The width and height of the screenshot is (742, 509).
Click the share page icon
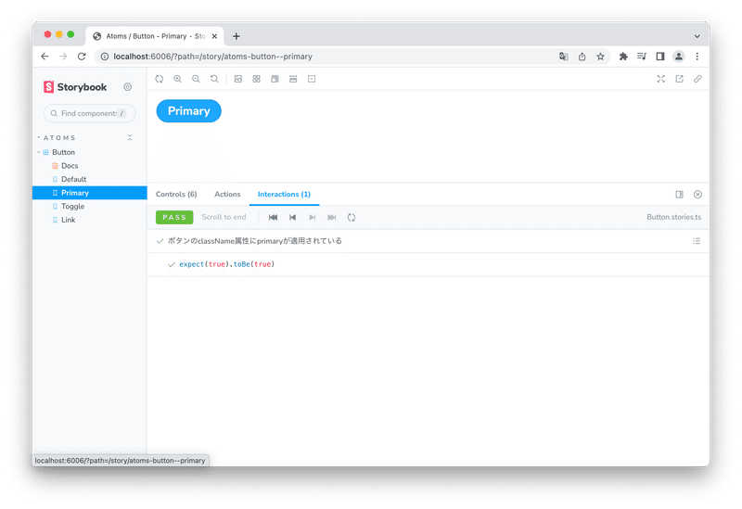(x=582, y=57)
